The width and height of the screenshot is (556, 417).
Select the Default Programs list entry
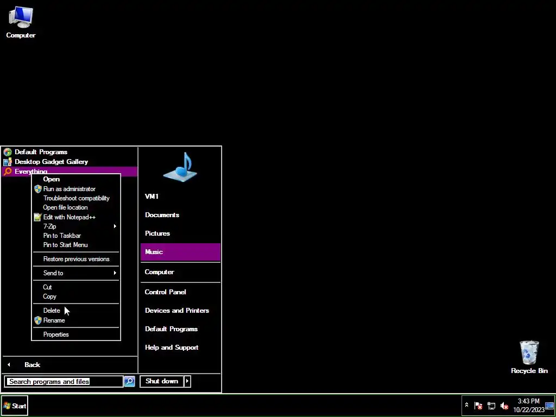pyautogui.click(x=70, y=152)
